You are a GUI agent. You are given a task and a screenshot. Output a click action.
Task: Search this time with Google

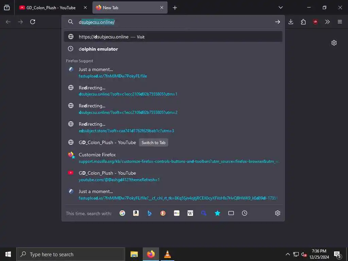click(122, 213)
